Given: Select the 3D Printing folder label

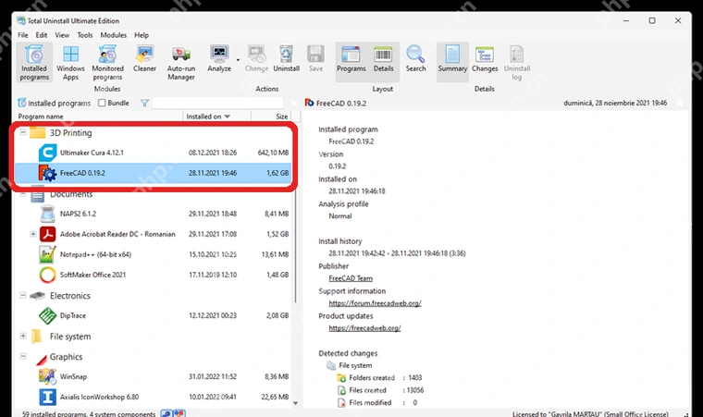Looking at the screenshot, I should click(x=71, y=133).
